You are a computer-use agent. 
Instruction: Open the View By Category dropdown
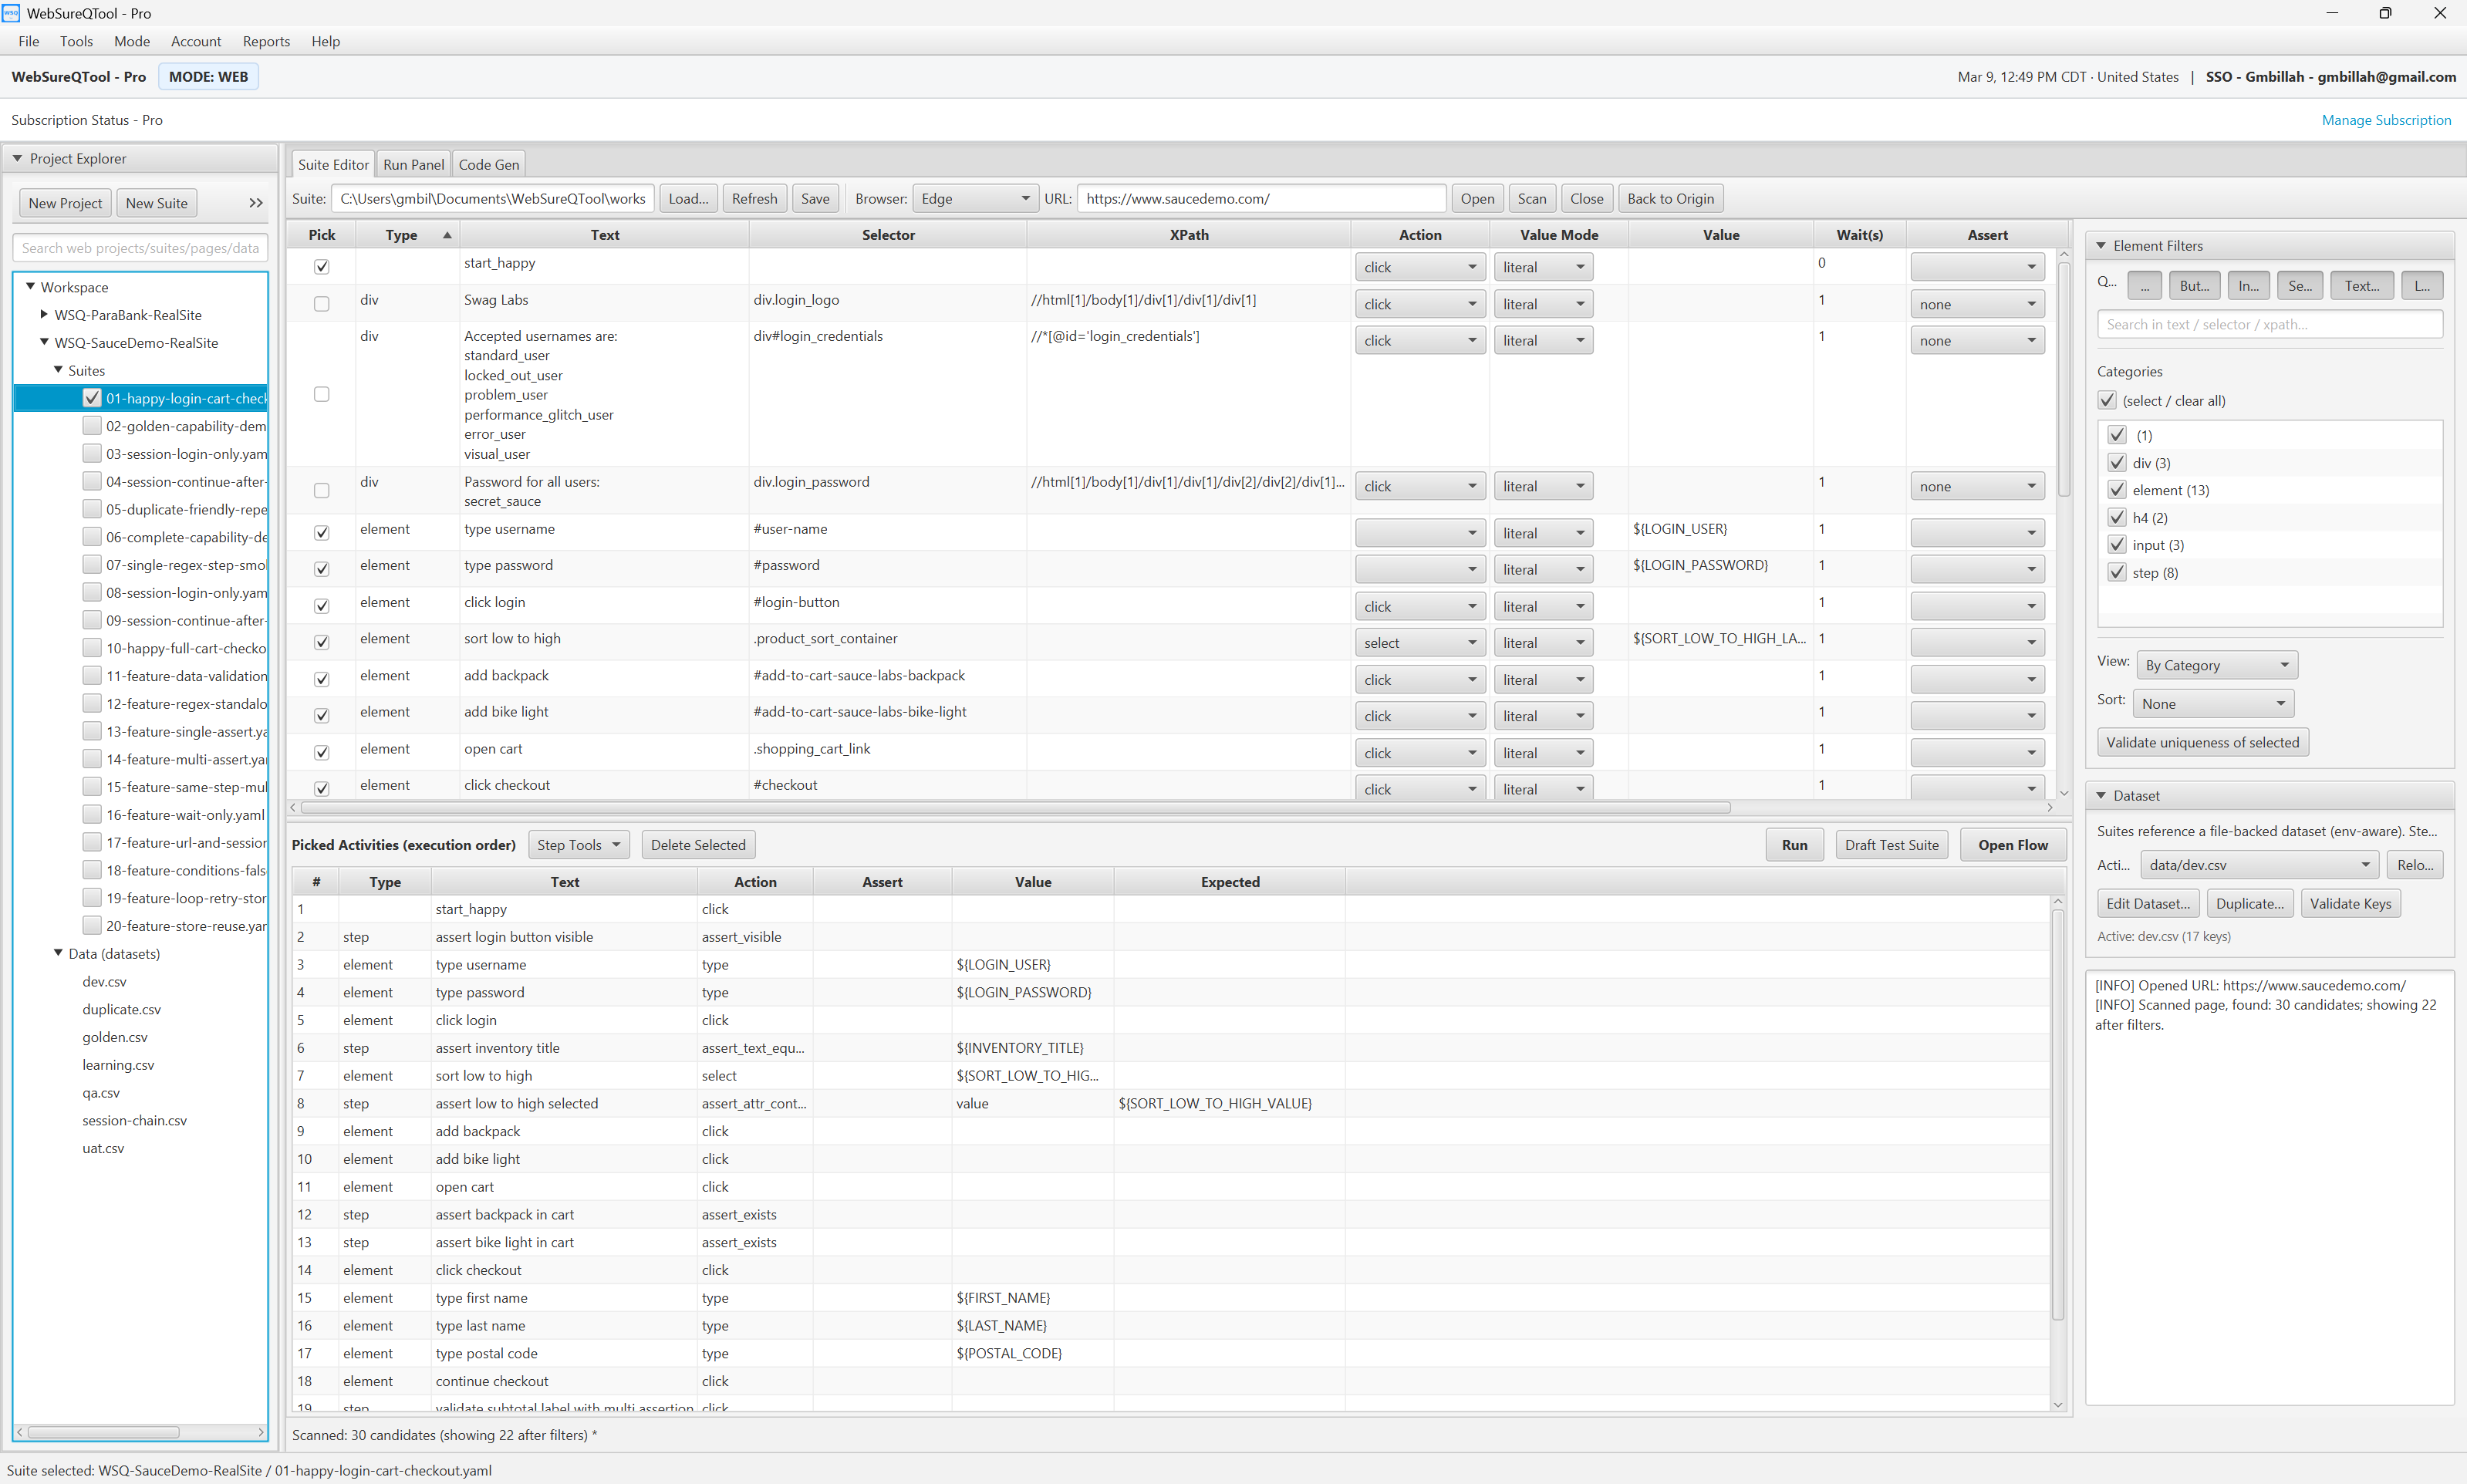tap(2217, 665)
